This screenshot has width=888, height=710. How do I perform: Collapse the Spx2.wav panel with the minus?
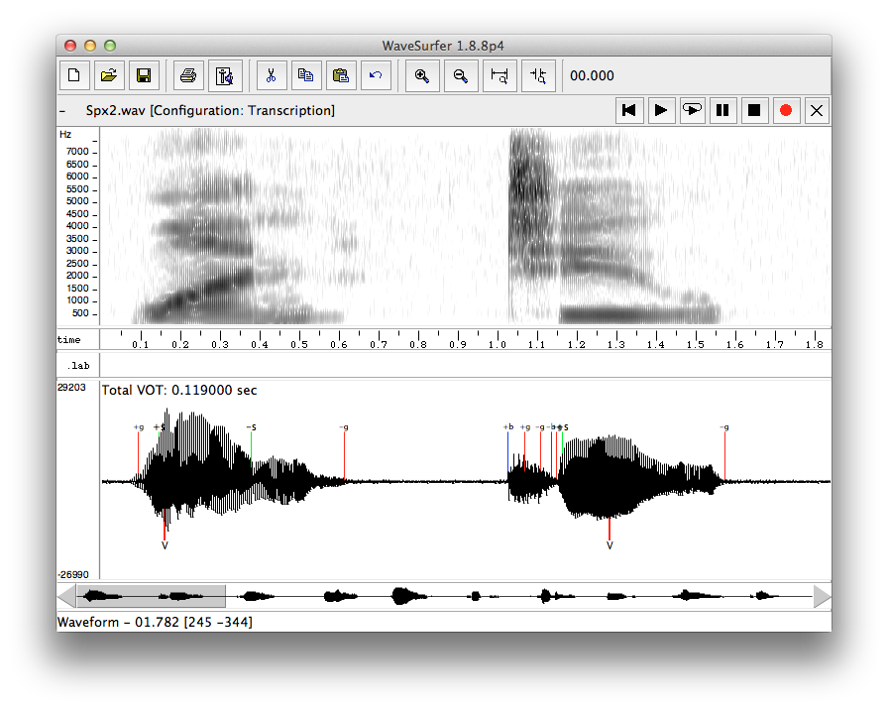point(61,110)
